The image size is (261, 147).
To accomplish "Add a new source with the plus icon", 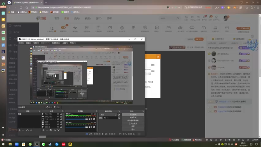I will pyautogui.click(x=43, y=130).
